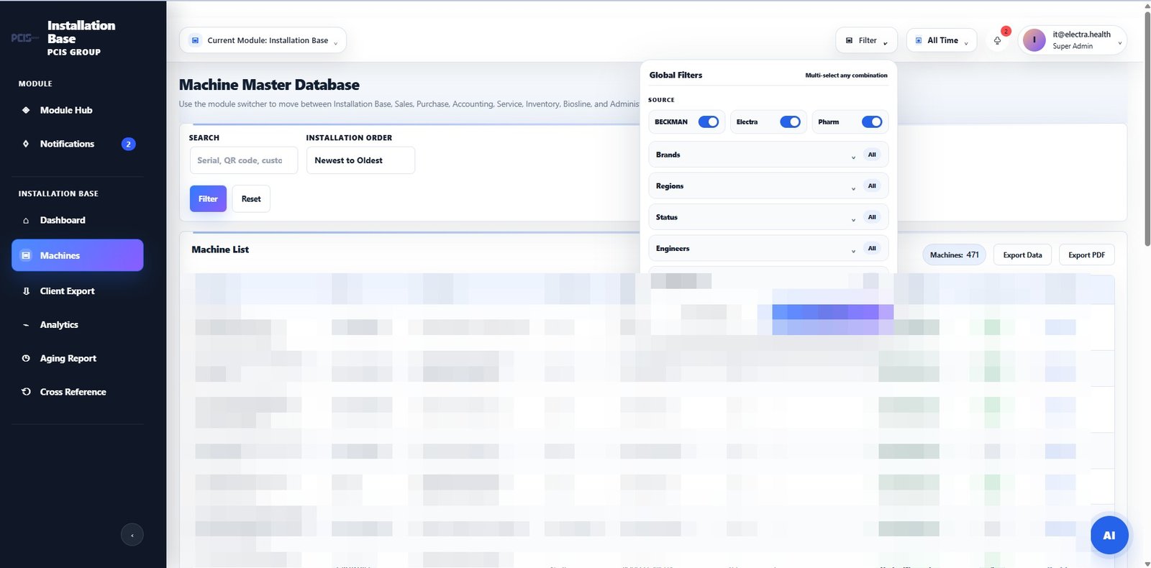Open the Installation Order dropdown
Viewport: 1151px width, 568px height.
(360, 160)
